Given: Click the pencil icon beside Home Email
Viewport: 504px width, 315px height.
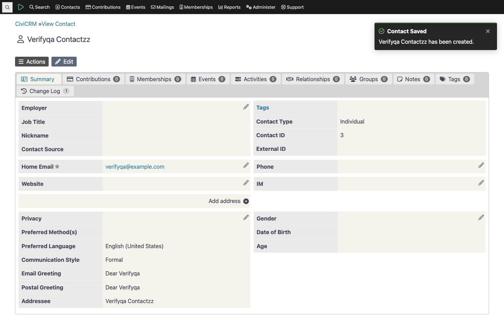Looking at the screenshot, I should [246, 165].
